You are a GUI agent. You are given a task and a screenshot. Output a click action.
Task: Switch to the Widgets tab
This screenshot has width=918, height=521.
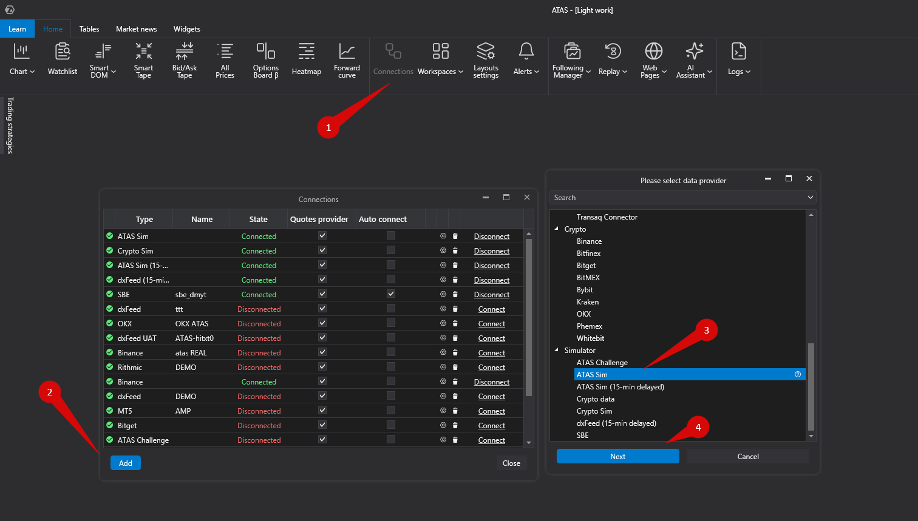[187, 29]
